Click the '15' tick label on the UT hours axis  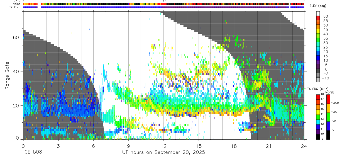coord(199,145)
